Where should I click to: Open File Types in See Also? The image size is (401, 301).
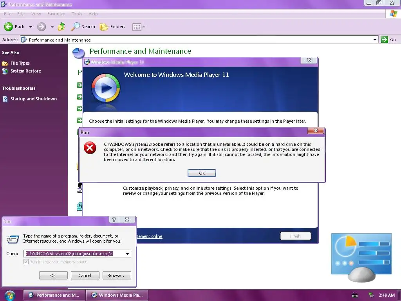pos(20,63)
